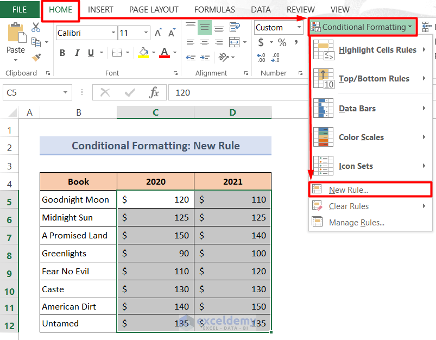This screenshot has width=436, height=340.
Task: Open the Fill Color dropdown arrow
Action: pyautogui.click(x=153, y=52)
